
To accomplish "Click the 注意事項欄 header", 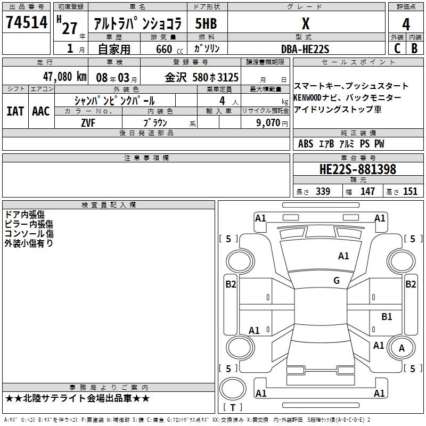I will pos(146,158).
